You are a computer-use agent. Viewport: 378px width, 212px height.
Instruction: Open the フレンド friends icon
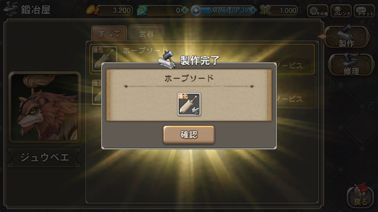click(341, 11)
